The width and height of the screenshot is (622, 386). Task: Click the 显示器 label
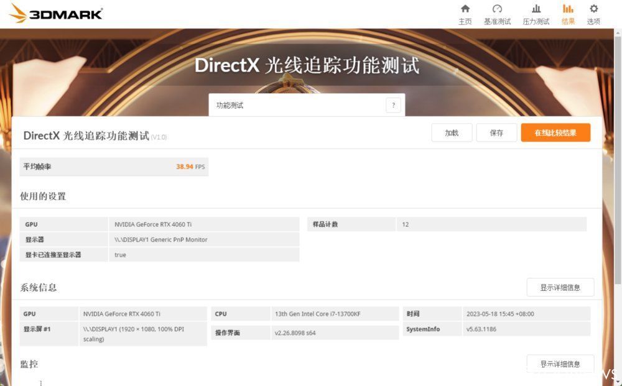(34, 239)
